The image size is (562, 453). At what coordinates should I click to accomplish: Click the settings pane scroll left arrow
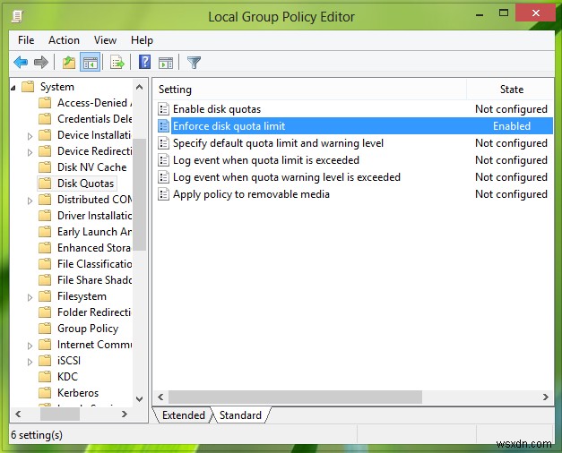tap(160, 397)
